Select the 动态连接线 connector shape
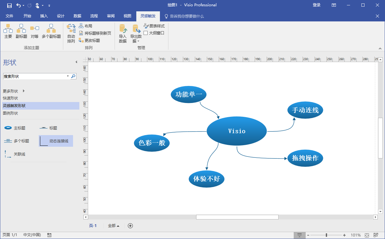Screen dimensions: 385x239 (56, 141)
